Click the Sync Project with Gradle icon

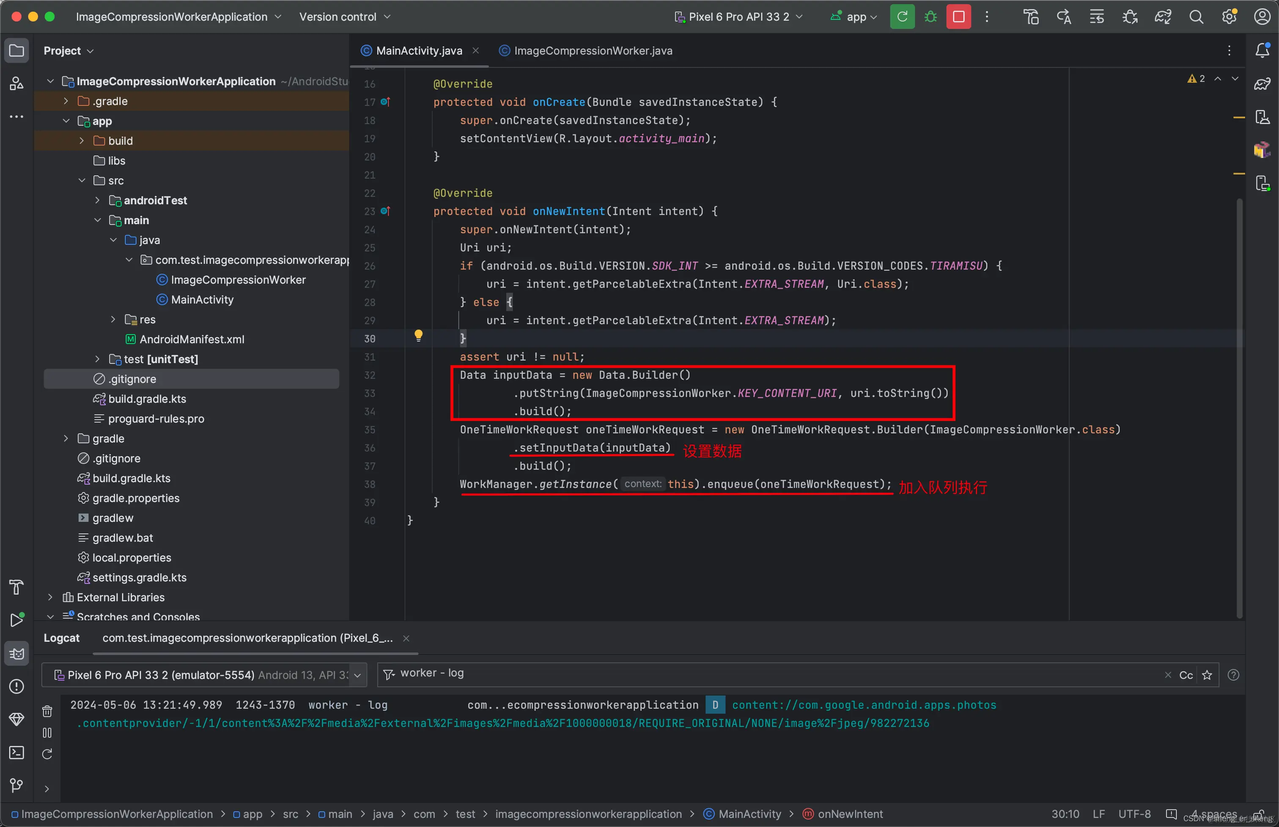pyautogui.click(x=1163, y=16)
